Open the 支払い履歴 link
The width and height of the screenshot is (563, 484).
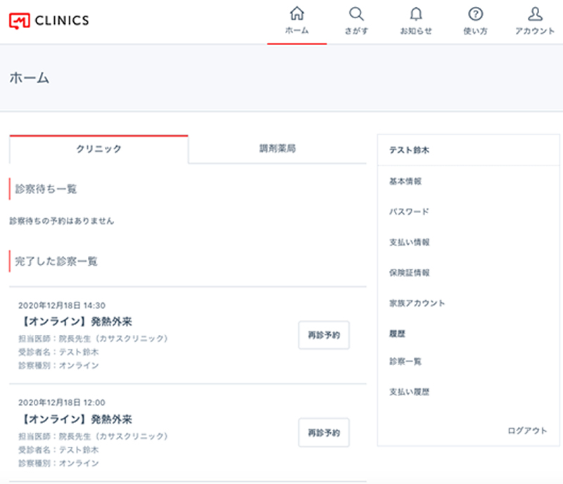[410, 392]
